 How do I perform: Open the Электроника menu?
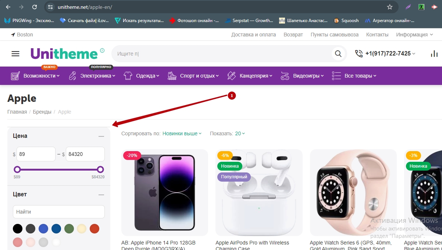coord(96,76)
